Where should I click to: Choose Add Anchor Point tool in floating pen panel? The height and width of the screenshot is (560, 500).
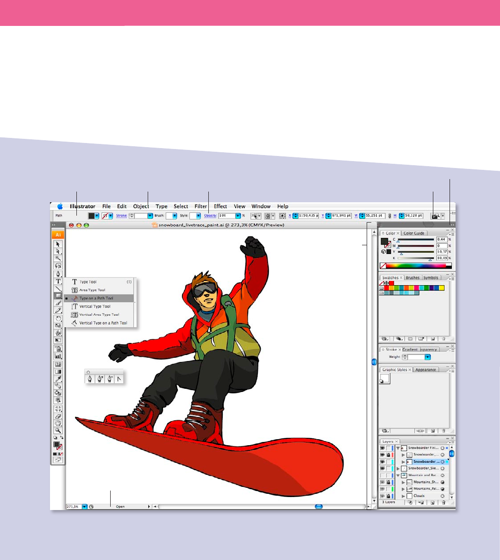[100, 379]
